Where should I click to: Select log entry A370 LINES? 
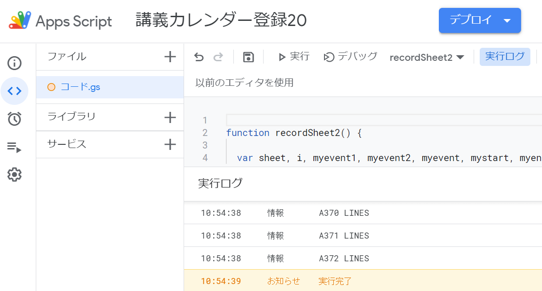[363, 213]
